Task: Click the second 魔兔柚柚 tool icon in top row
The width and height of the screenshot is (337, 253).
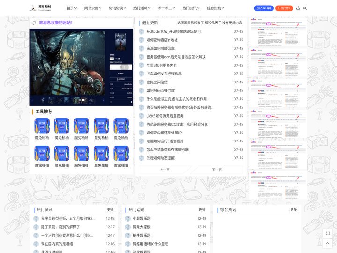Action: click(62, 126)
